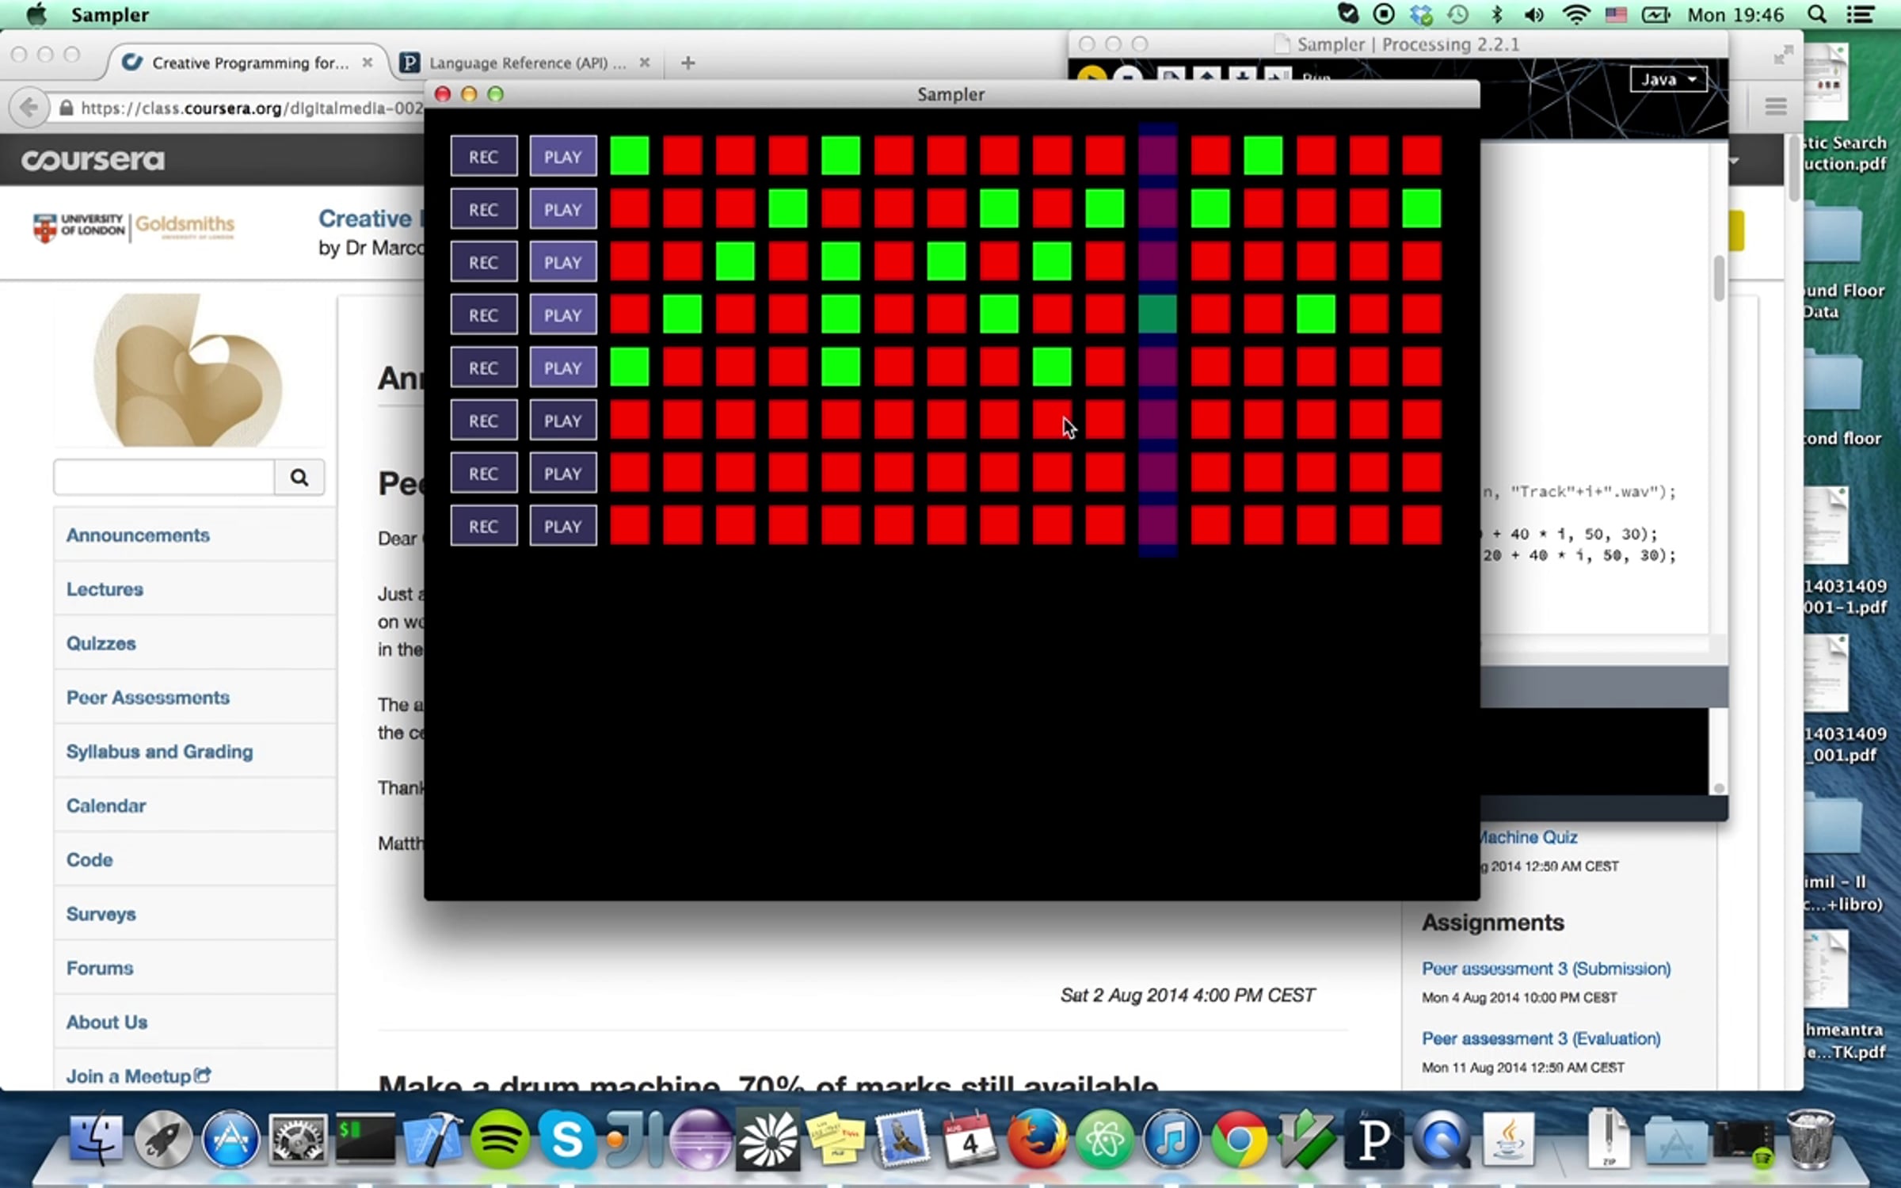Click PLAY button on third track row
Viewport: 1901px width, 1188px height.
tap(562, 262)
